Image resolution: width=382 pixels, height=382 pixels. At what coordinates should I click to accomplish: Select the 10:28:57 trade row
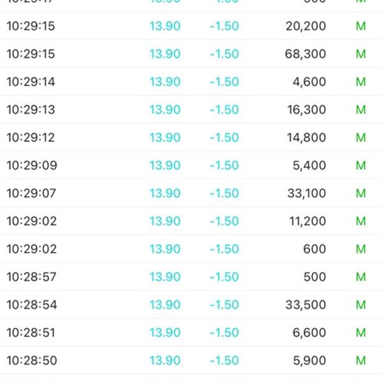pyautogui.click(x=191, y=277)
